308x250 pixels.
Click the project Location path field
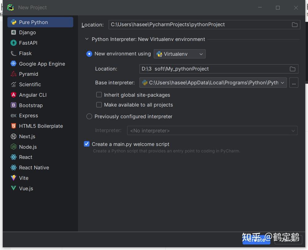pyautogui.click(x=203, y=25)
